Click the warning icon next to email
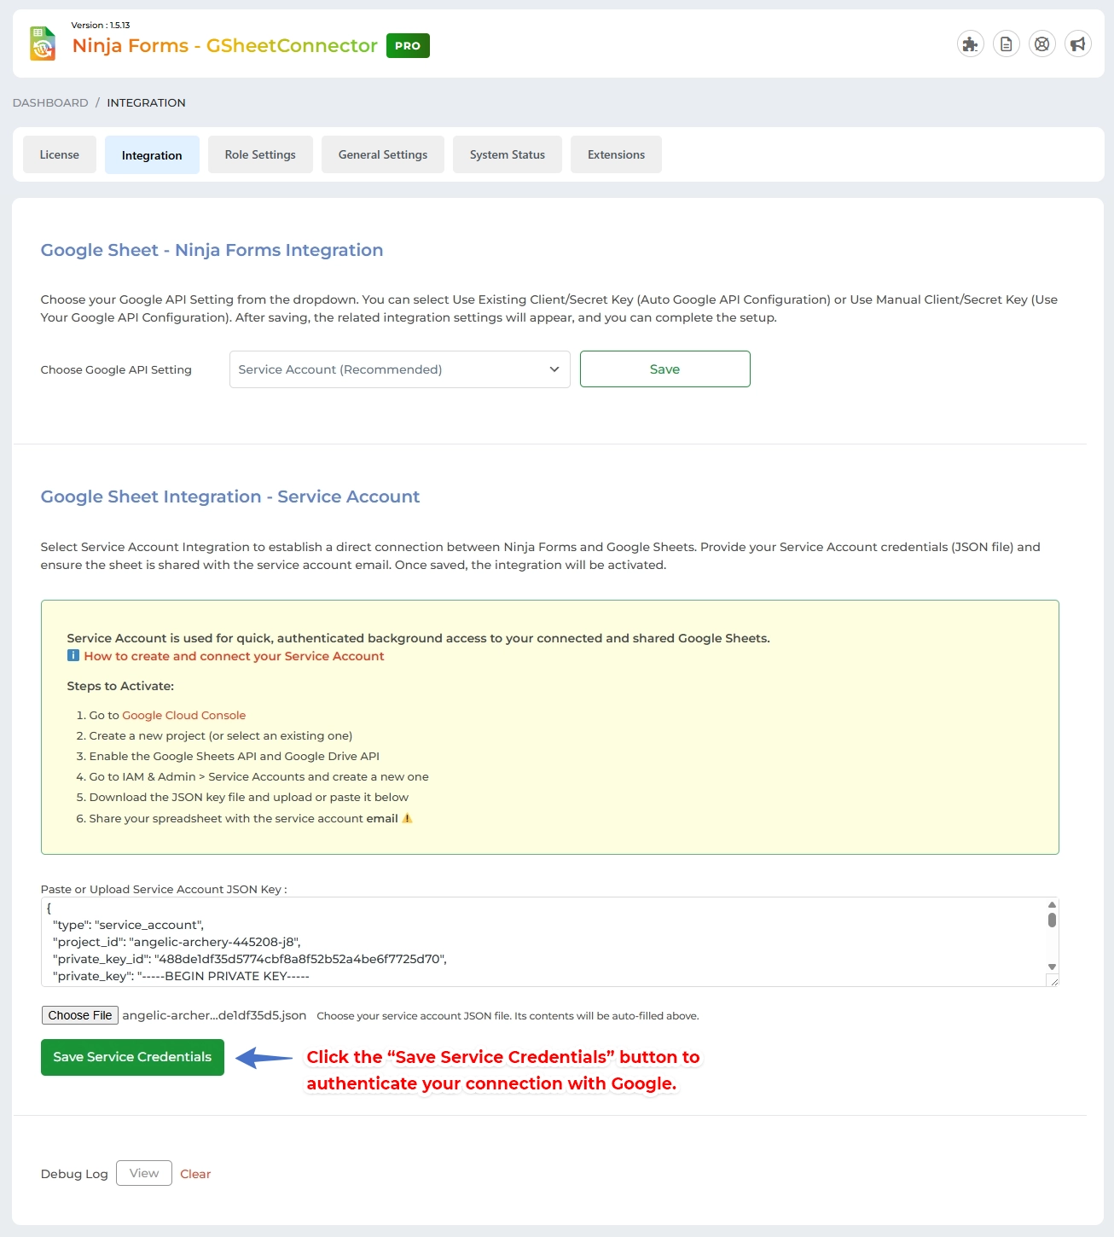 coord(407,817)
